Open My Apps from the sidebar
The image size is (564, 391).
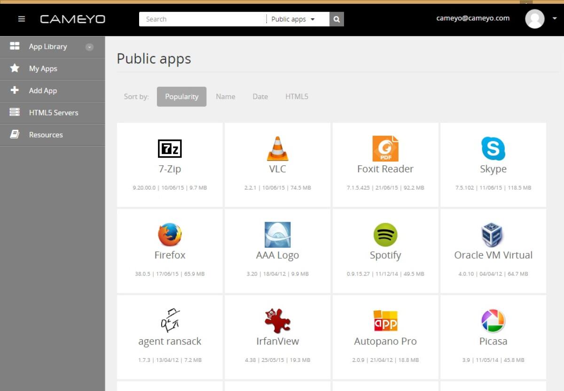click(43, 69)
